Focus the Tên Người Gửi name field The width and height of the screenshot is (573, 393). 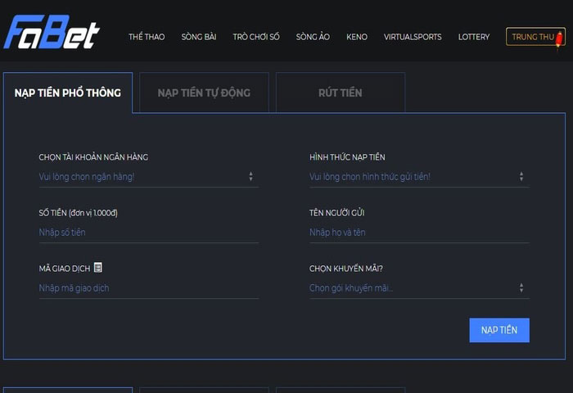tap(418, 233)
